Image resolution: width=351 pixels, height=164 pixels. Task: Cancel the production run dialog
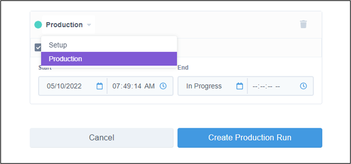pyautogui.click(x=102, y=137)
